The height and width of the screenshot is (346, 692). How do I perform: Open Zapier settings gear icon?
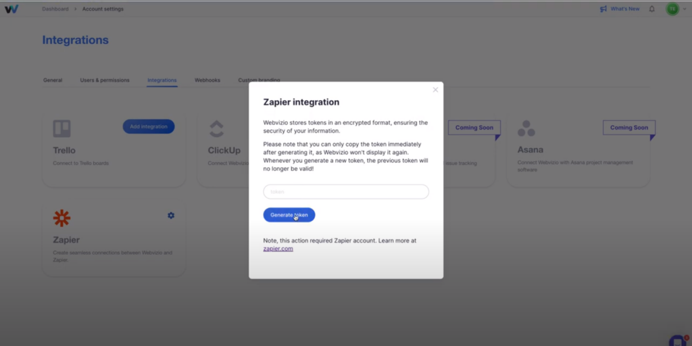(x=171, y=216)
